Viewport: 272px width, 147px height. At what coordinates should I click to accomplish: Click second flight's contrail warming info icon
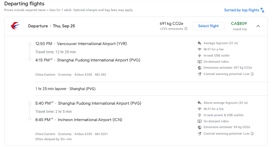pyautogui.click(x=252, y=134)
